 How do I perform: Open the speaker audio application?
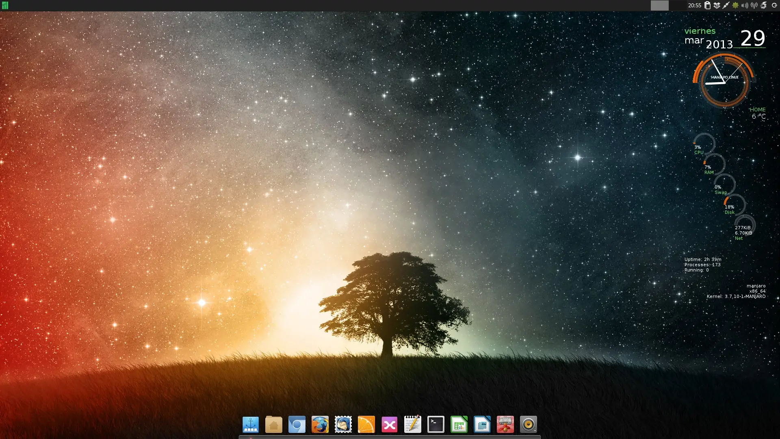point(528,425)
